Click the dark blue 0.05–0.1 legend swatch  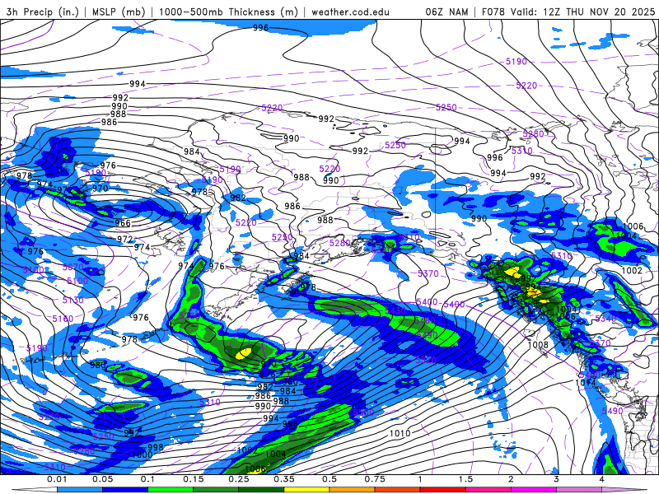pyautogui.click(x=125, y=490)
